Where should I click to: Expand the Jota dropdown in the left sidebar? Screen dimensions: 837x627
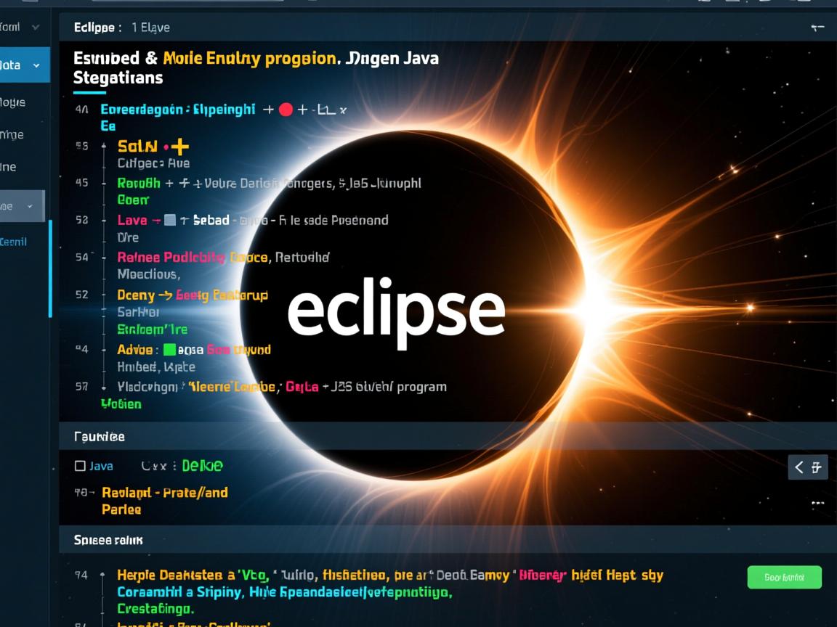35,64
